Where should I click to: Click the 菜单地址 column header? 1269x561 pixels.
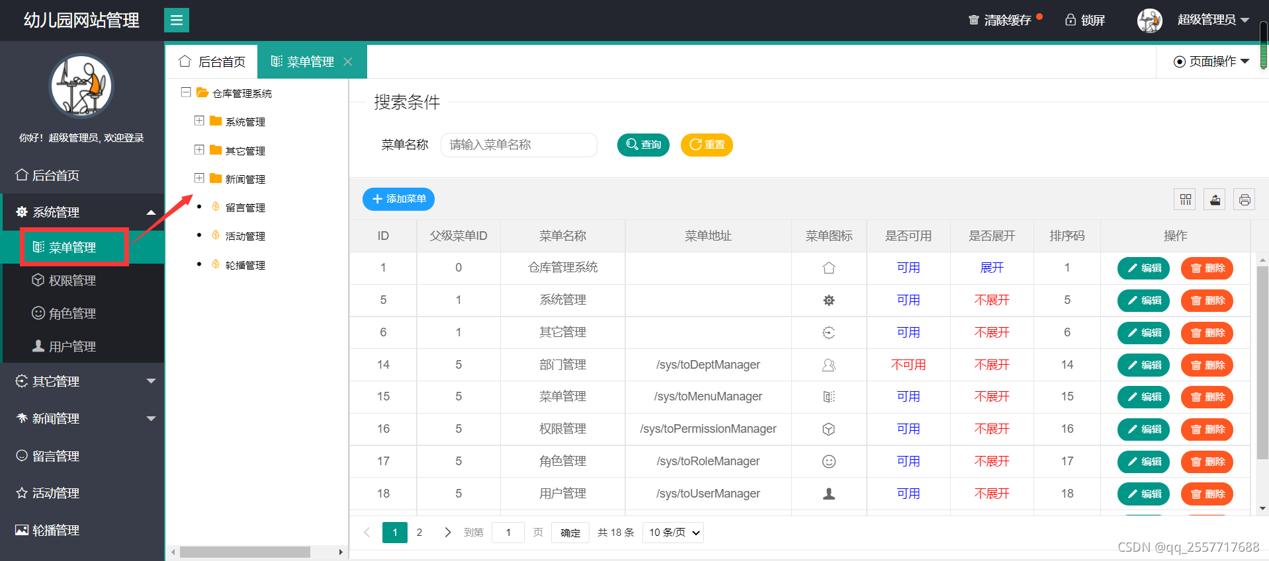coord(708,236)
